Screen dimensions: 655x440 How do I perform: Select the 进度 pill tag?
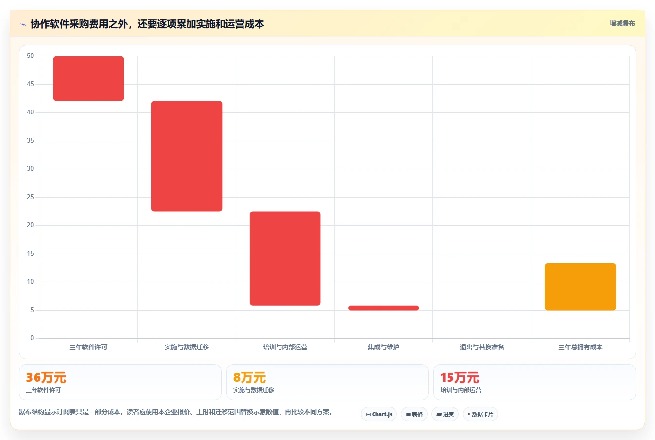[x=445, y=414]
